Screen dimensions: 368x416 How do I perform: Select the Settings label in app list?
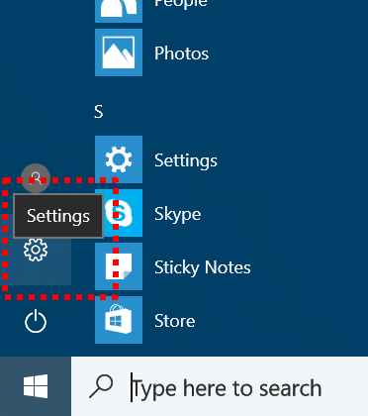186,160
